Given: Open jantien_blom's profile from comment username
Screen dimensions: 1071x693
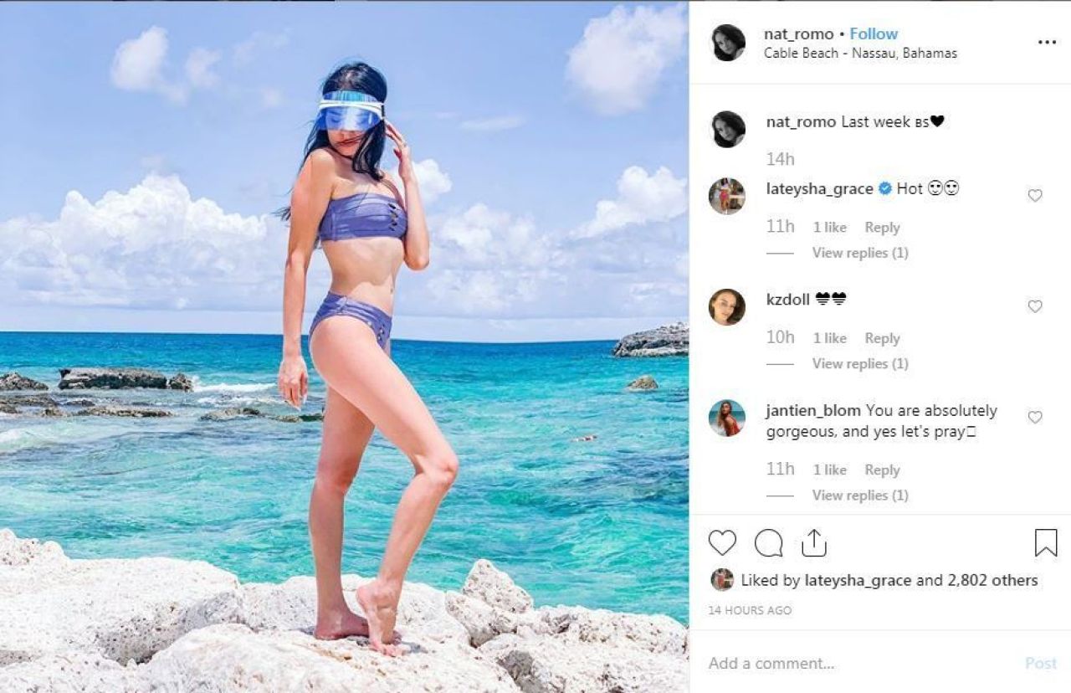Looking at the screenshot, I should pos(813,411).
